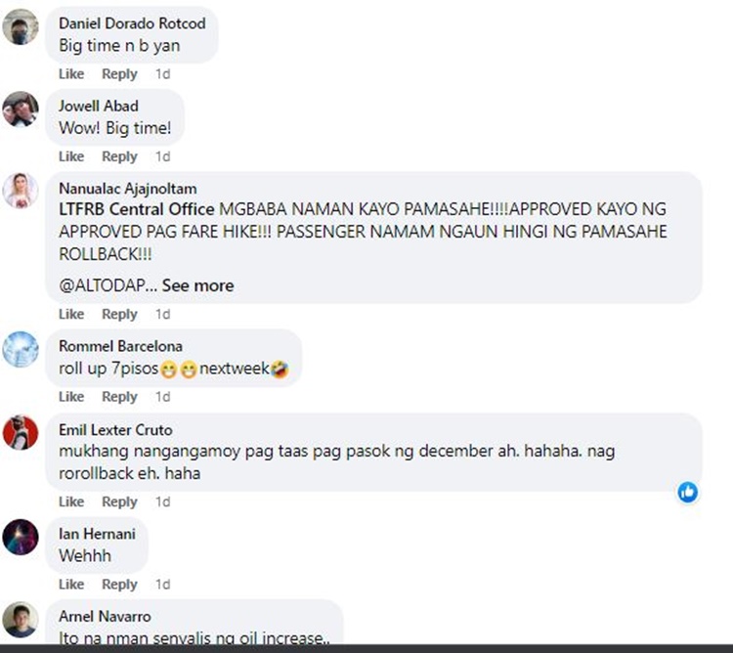
Task: Open Arnel Navarro's name link
Action: (105, 617)
